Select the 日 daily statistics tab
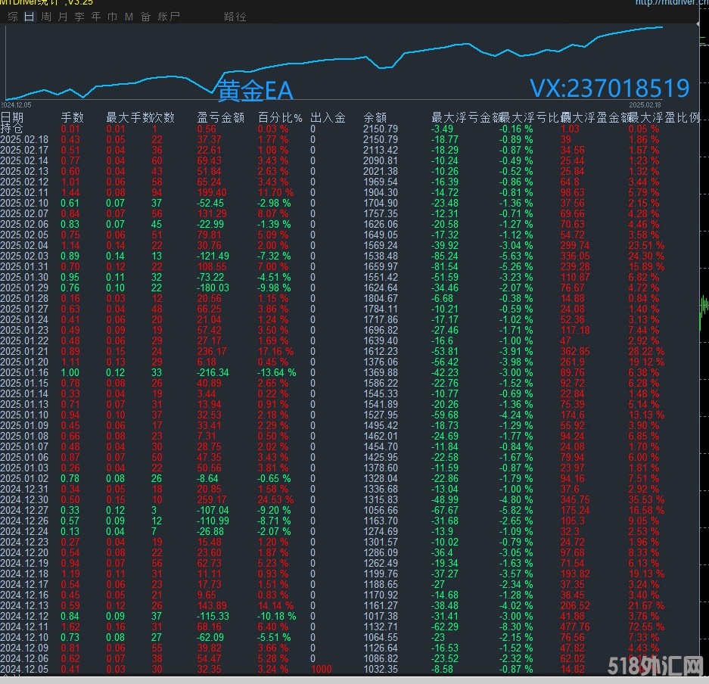This screenshot has height=684, width=709. coord(29,17)
